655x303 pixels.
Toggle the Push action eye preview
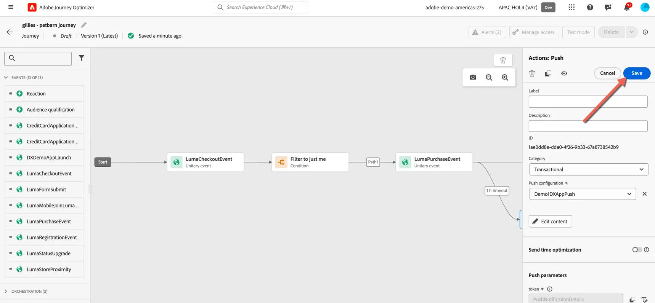[x=564, y=73]
